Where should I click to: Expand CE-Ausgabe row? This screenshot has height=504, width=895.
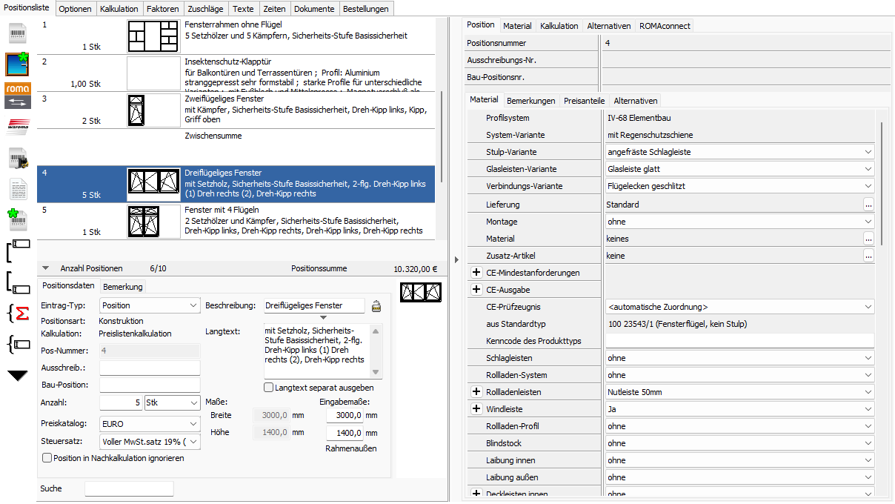click(476, 290)
